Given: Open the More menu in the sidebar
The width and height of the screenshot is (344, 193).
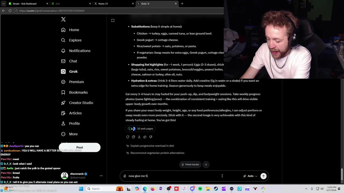Looking at the screenshot, I should click(69, 134).
